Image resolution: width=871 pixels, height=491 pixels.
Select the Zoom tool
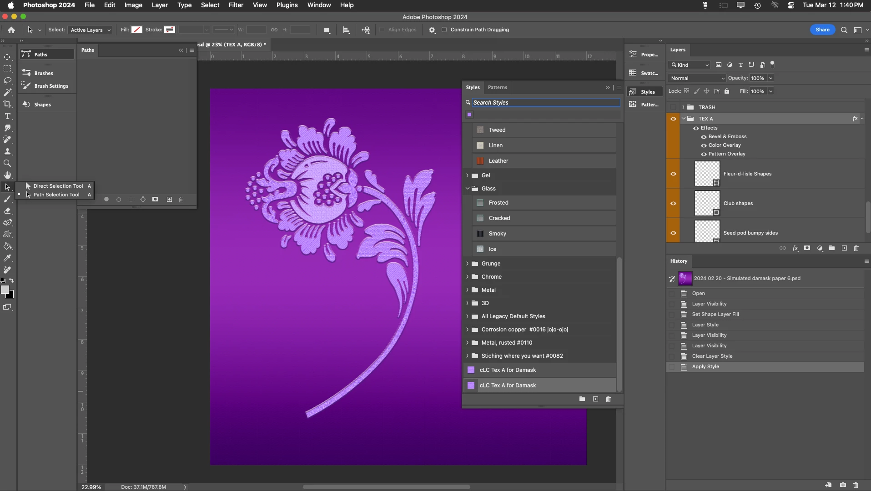tap(7, 163)
